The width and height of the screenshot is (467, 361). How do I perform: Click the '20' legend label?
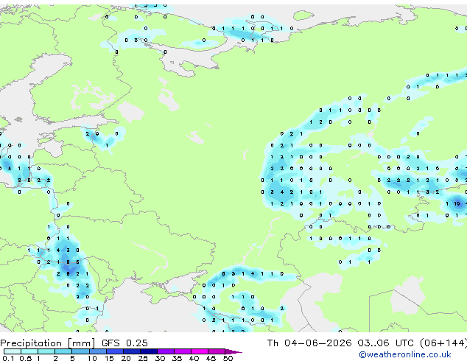click(x=126, y=358)
